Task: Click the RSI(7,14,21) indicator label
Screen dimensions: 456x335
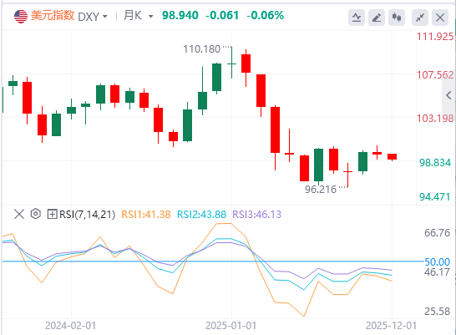Action: 87,215
